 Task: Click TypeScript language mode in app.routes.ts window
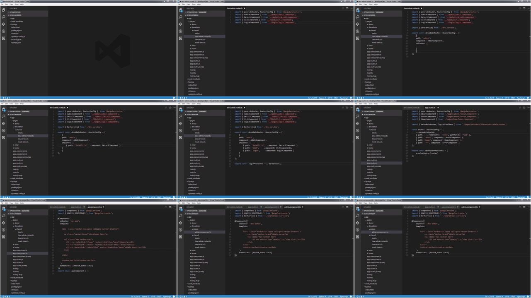521,197
